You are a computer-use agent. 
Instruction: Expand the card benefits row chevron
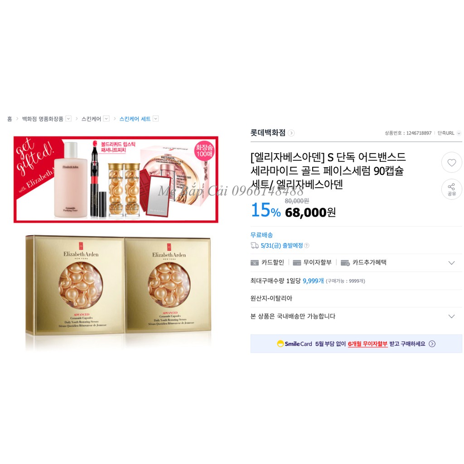tap(451, 263)
